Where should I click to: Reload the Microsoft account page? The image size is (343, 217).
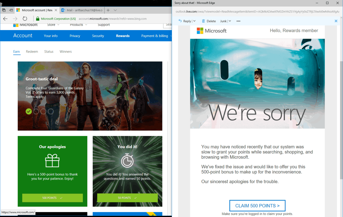[x=25, y=19]
